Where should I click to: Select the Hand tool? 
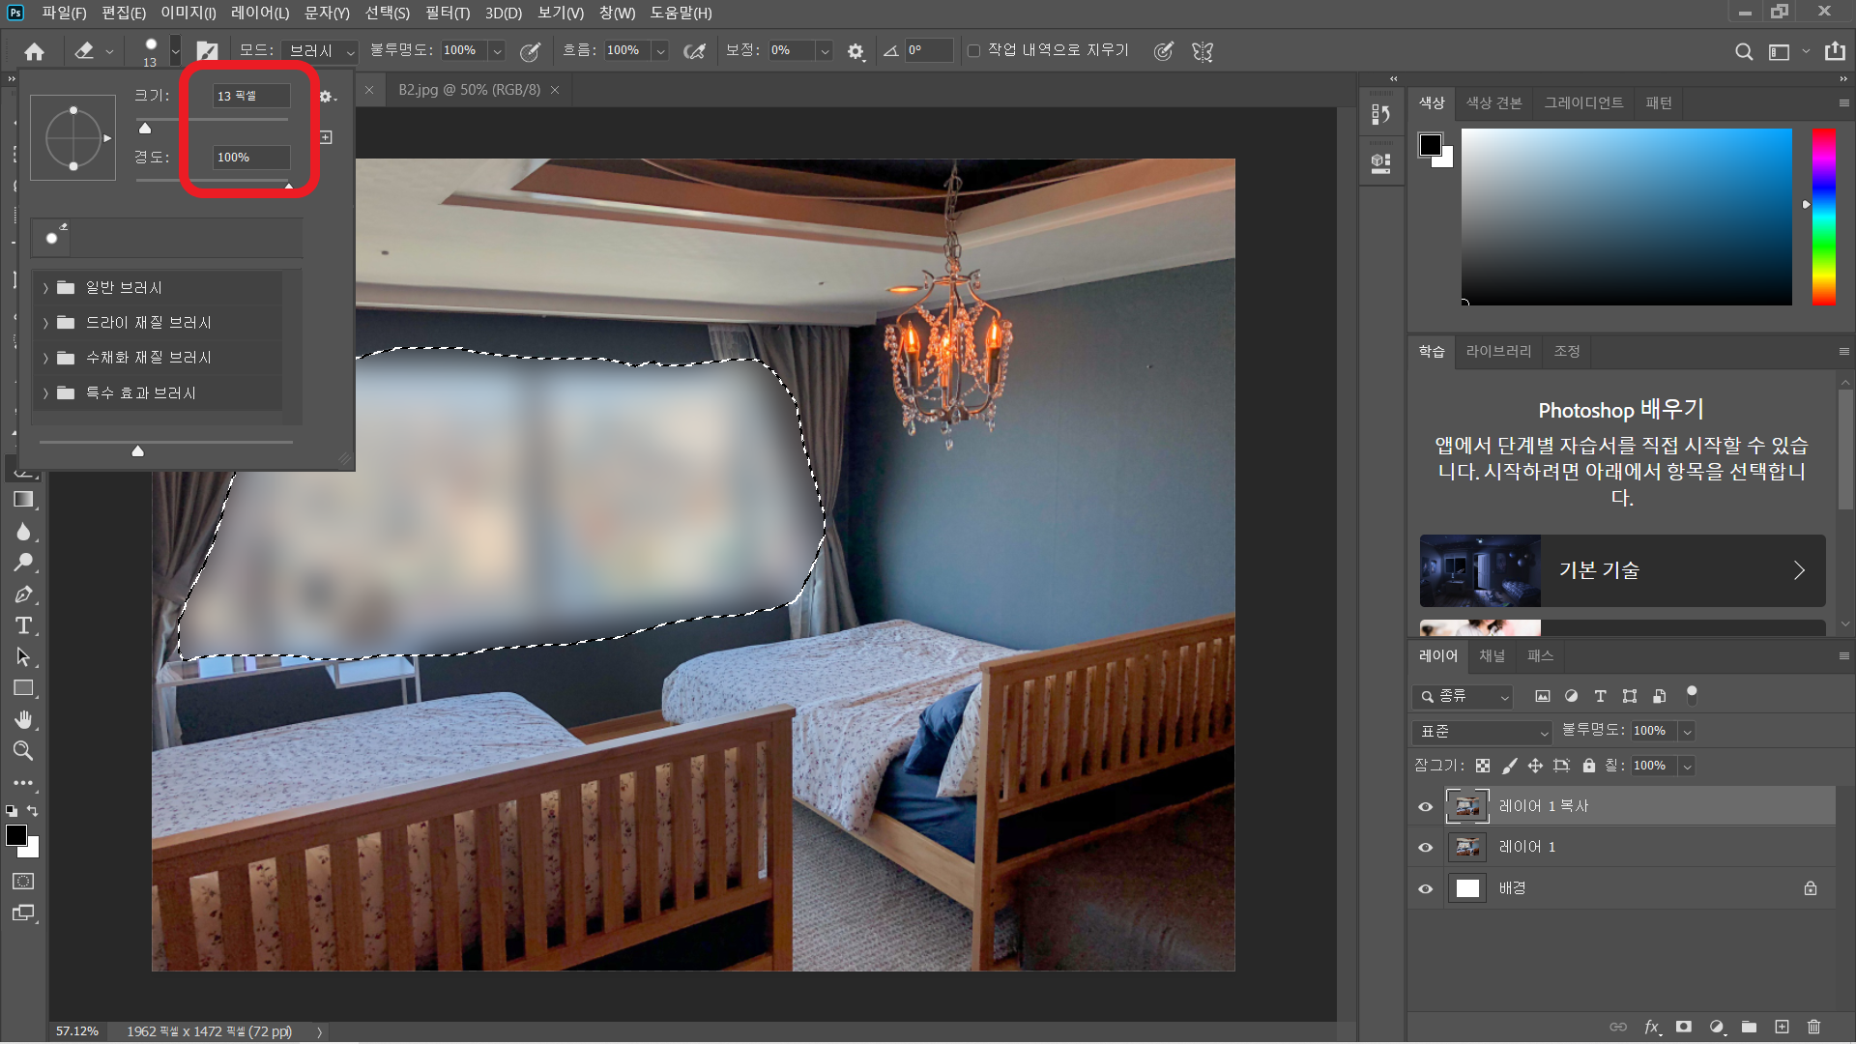click(x=23, y=719)
